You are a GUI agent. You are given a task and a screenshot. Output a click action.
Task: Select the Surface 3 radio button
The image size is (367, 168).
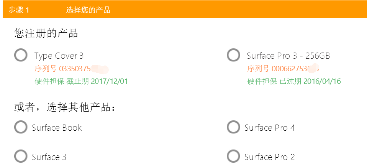(x=21, y=156)
